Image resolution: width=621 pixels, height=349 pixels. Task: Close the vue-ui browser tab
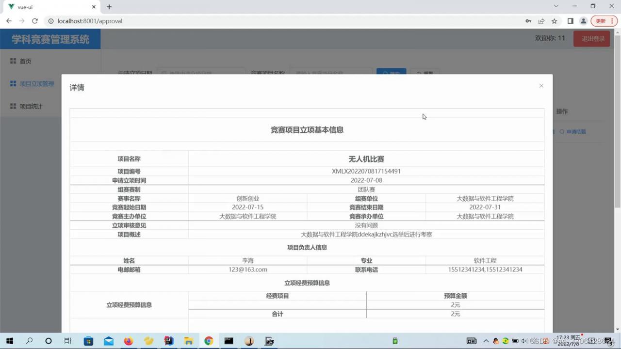coord(94,7)
